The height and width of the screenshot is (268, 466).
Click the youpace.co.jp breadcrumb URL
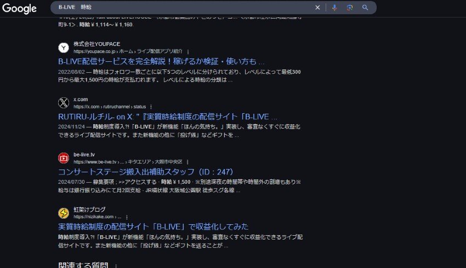pos(128,51)
